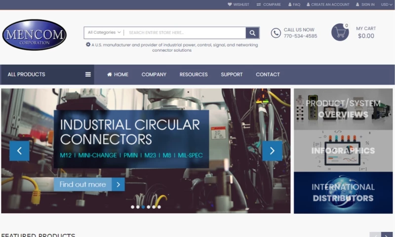Open the Compare link in top bar
This screenshot has width=395, height=237.
point(269,4)
